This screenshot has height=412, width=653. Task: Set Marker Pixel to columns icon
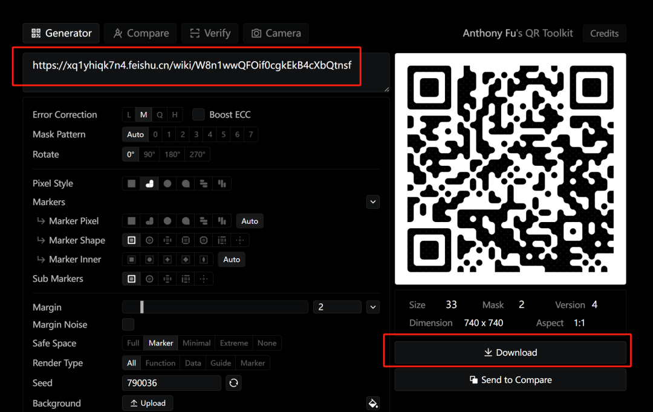(222, 221)
